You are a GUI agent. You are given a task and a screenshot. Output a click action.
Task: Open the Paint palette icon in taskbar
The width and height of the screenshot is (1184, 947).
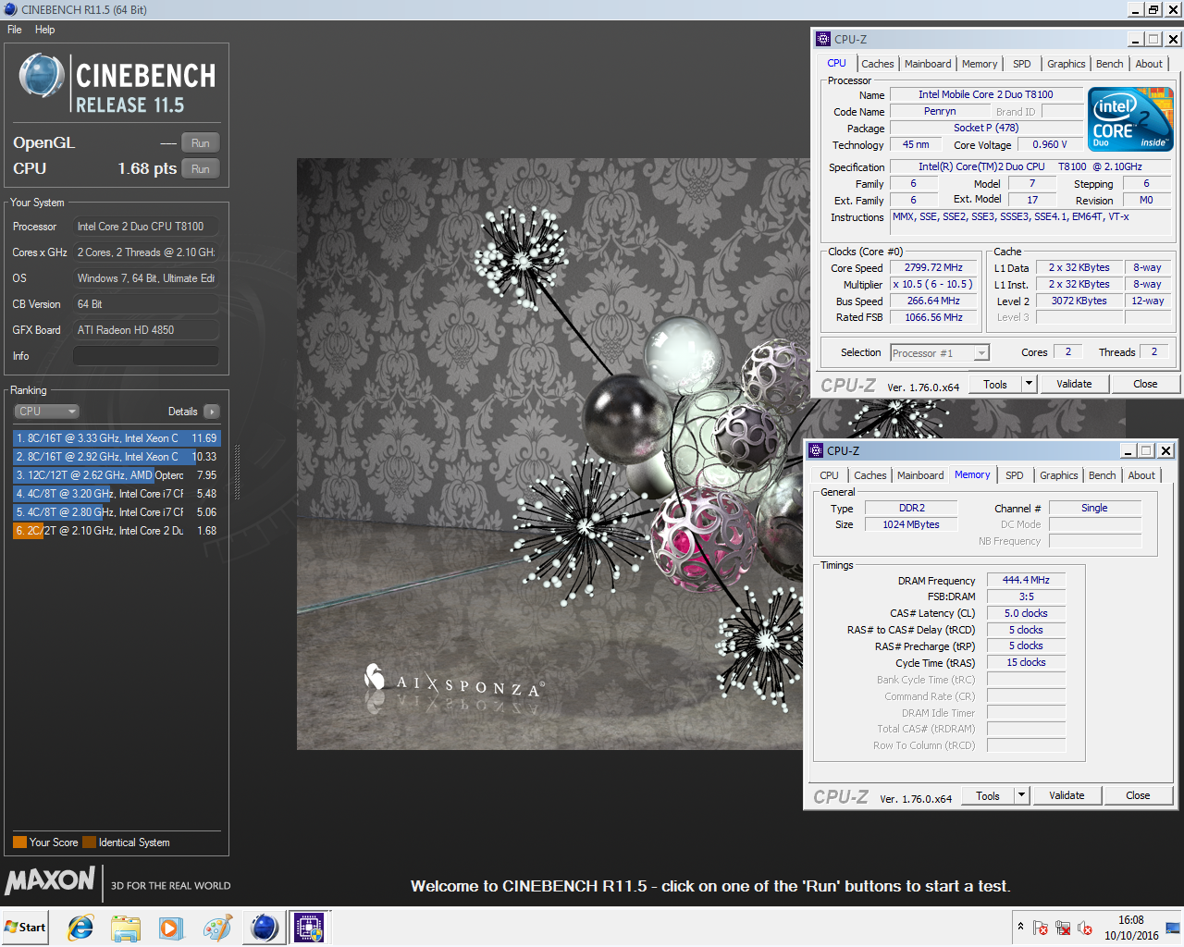click(x=217, y=927)
